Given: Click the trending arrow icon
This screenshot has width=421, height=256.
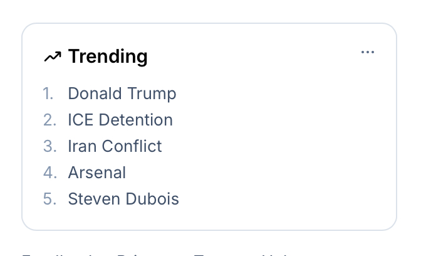Looking at the screenshot, I should (x=52, y=57).
